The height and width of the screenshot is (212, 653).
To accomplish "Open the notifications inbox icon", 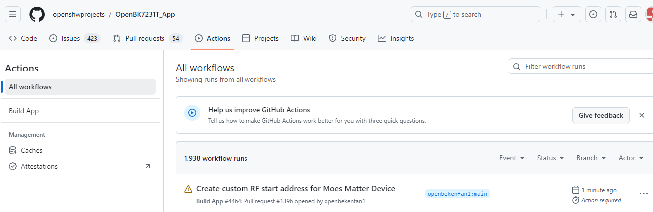I will (x=633, y=14).
